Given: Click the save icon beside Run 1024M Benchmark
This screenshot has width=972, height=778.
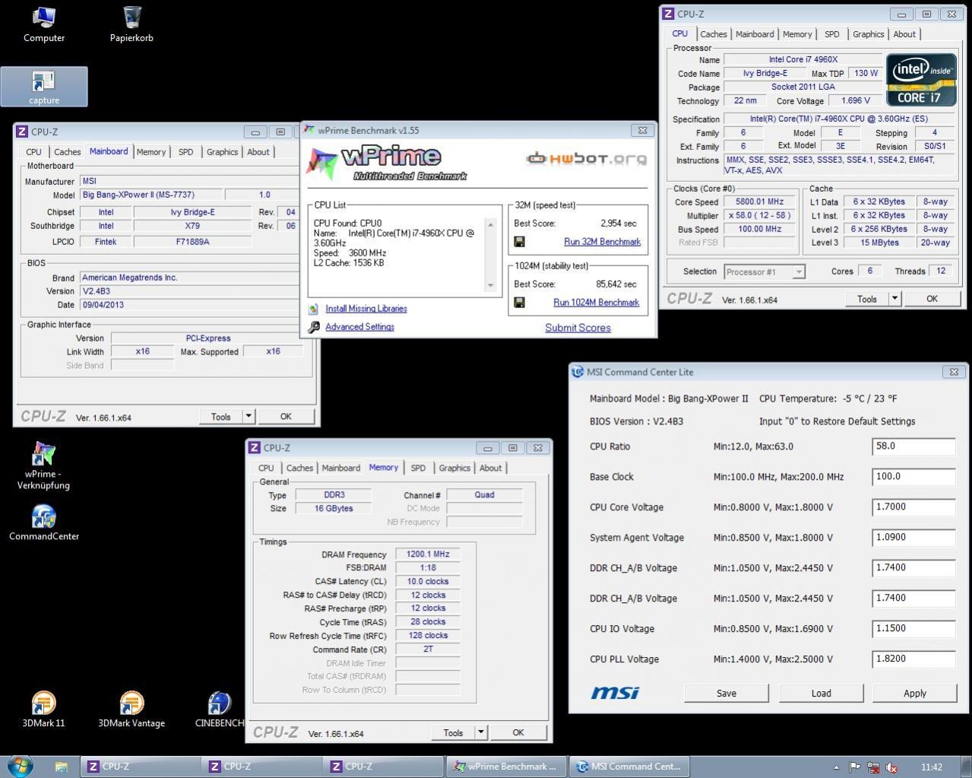Looking at the screenshot, I should click(x=519, y=303).
